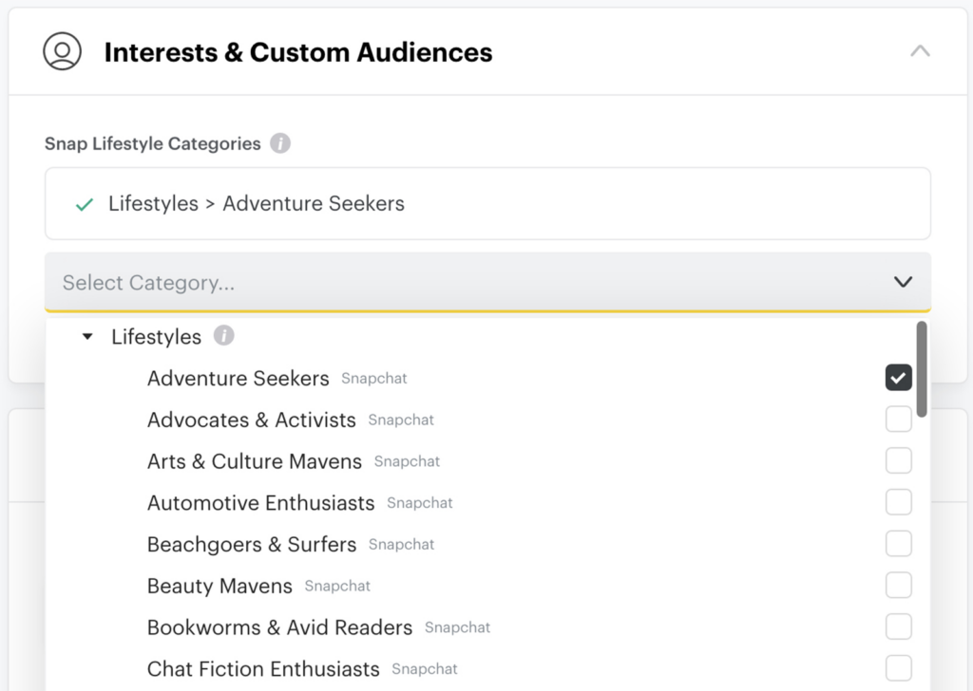Click the Snapchat label beside Automotive Enthusiasts
This screenshot has height=691, width=973.
click(x=419, y=504)
